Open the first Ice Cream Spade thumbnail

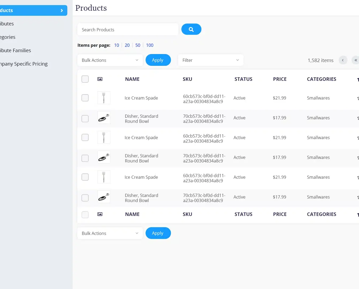pyautogui.click(x=104, y=98)
